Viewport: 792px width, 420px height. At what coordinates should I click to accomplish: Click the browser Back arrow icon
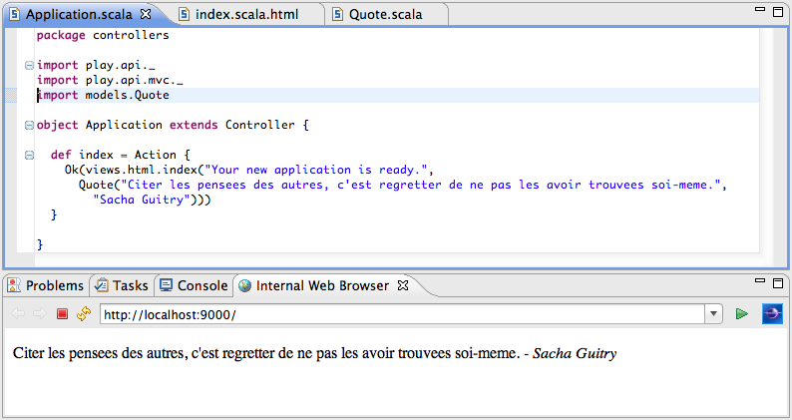point(18,314)
